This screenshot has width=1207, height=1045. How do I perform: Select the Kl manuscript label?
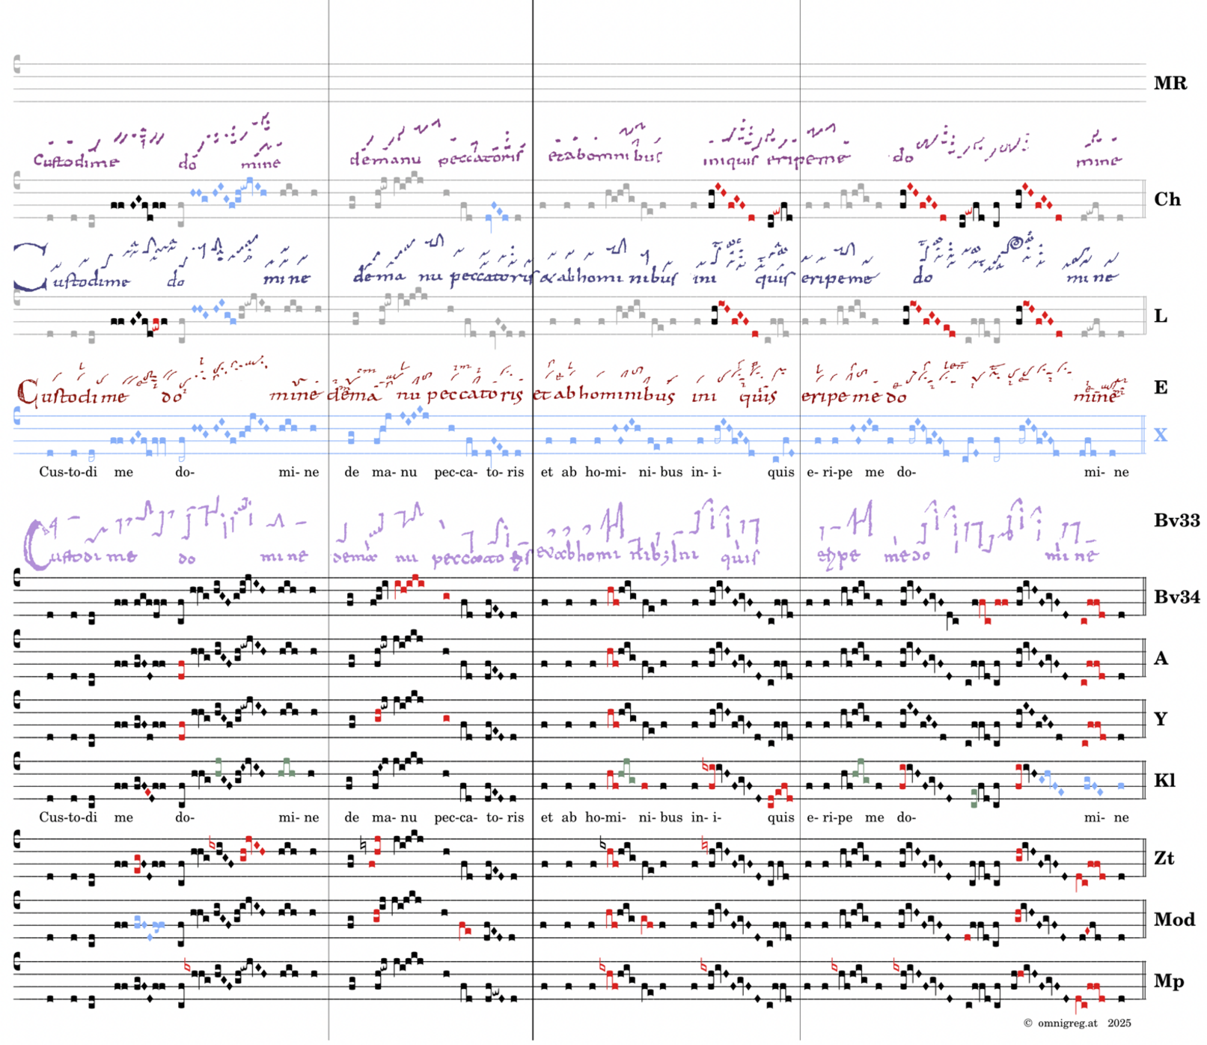1164,781
